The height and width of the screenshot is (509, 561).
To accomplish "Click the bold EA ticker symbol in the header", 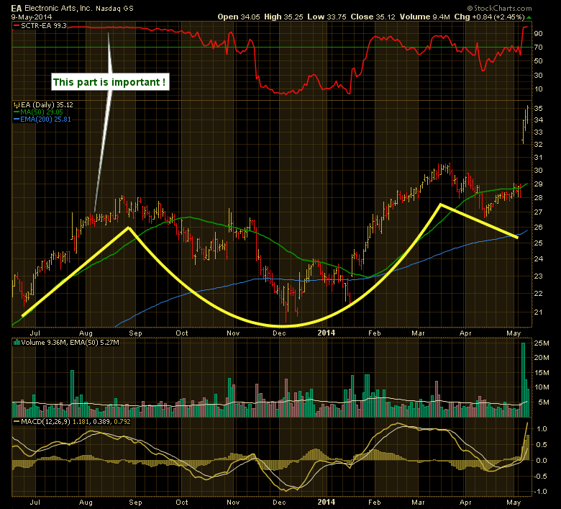I will click(x=16, y=8).
